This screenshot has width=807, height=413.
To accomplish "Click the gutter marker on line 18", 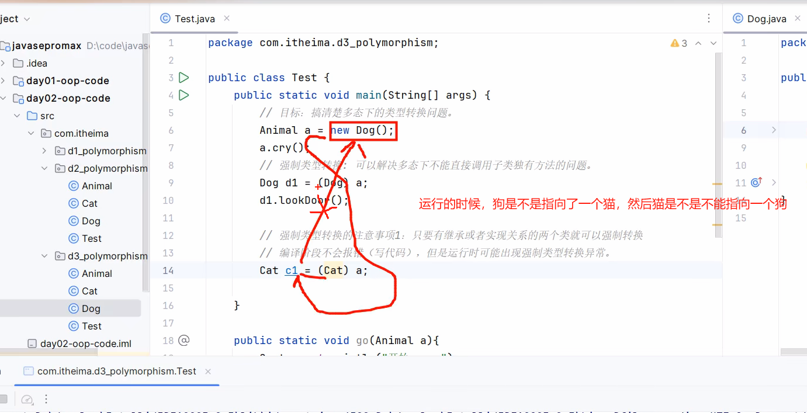I will point(184,340).
